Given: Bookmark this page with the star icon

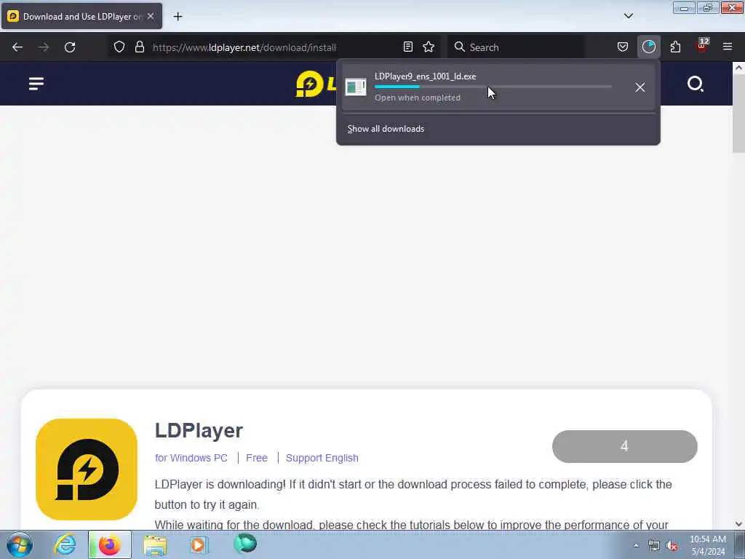Looking at the screenshot, I should click(x=429, y=47).
